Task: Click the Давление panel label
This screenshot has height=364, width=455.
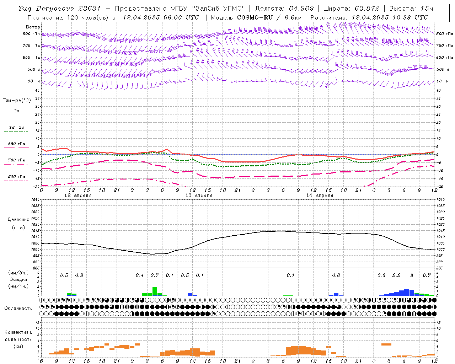Action: (18, 220)
